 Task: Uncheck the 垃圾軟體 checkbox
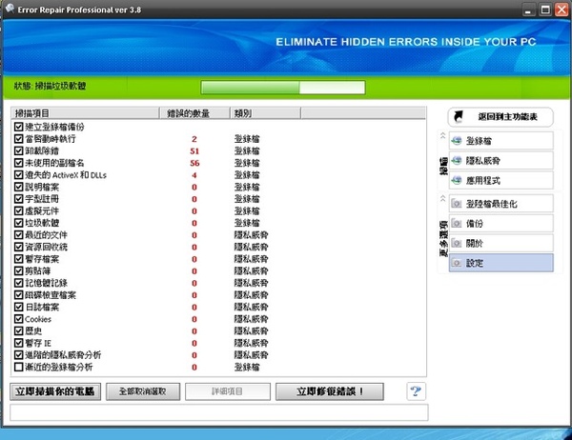[19, 222]
